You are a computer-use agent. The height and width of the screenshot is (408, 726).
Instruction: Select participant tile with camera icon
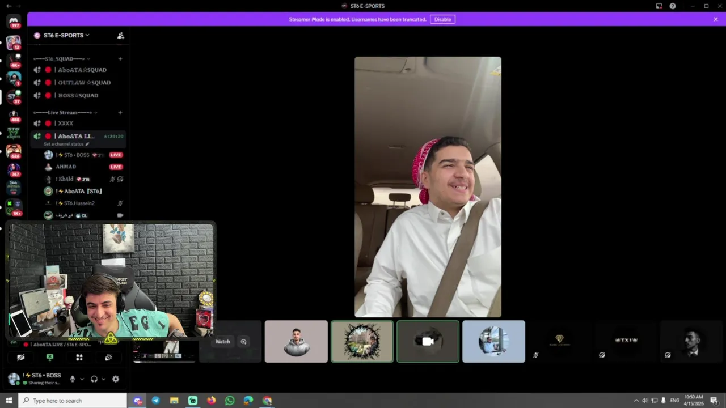pos(428,342)
